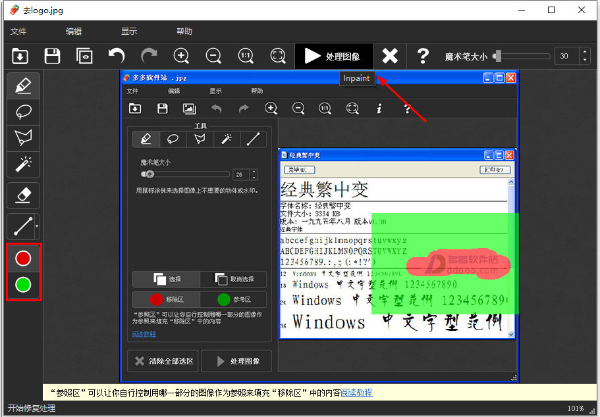This screenshot has height=417, width=600.
Task: Select the Magic Wand tool in left sidebar
Action: coord(23,164)
